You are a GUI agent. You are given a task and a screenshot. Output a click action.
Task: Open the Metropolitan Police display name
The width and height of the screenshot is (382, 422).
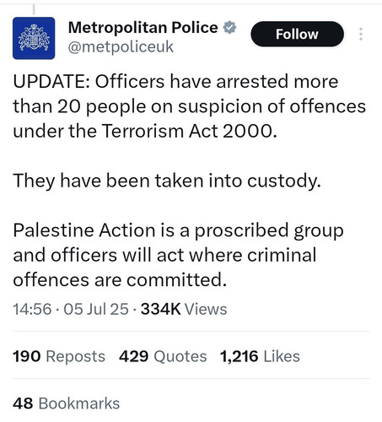point(143,27)
